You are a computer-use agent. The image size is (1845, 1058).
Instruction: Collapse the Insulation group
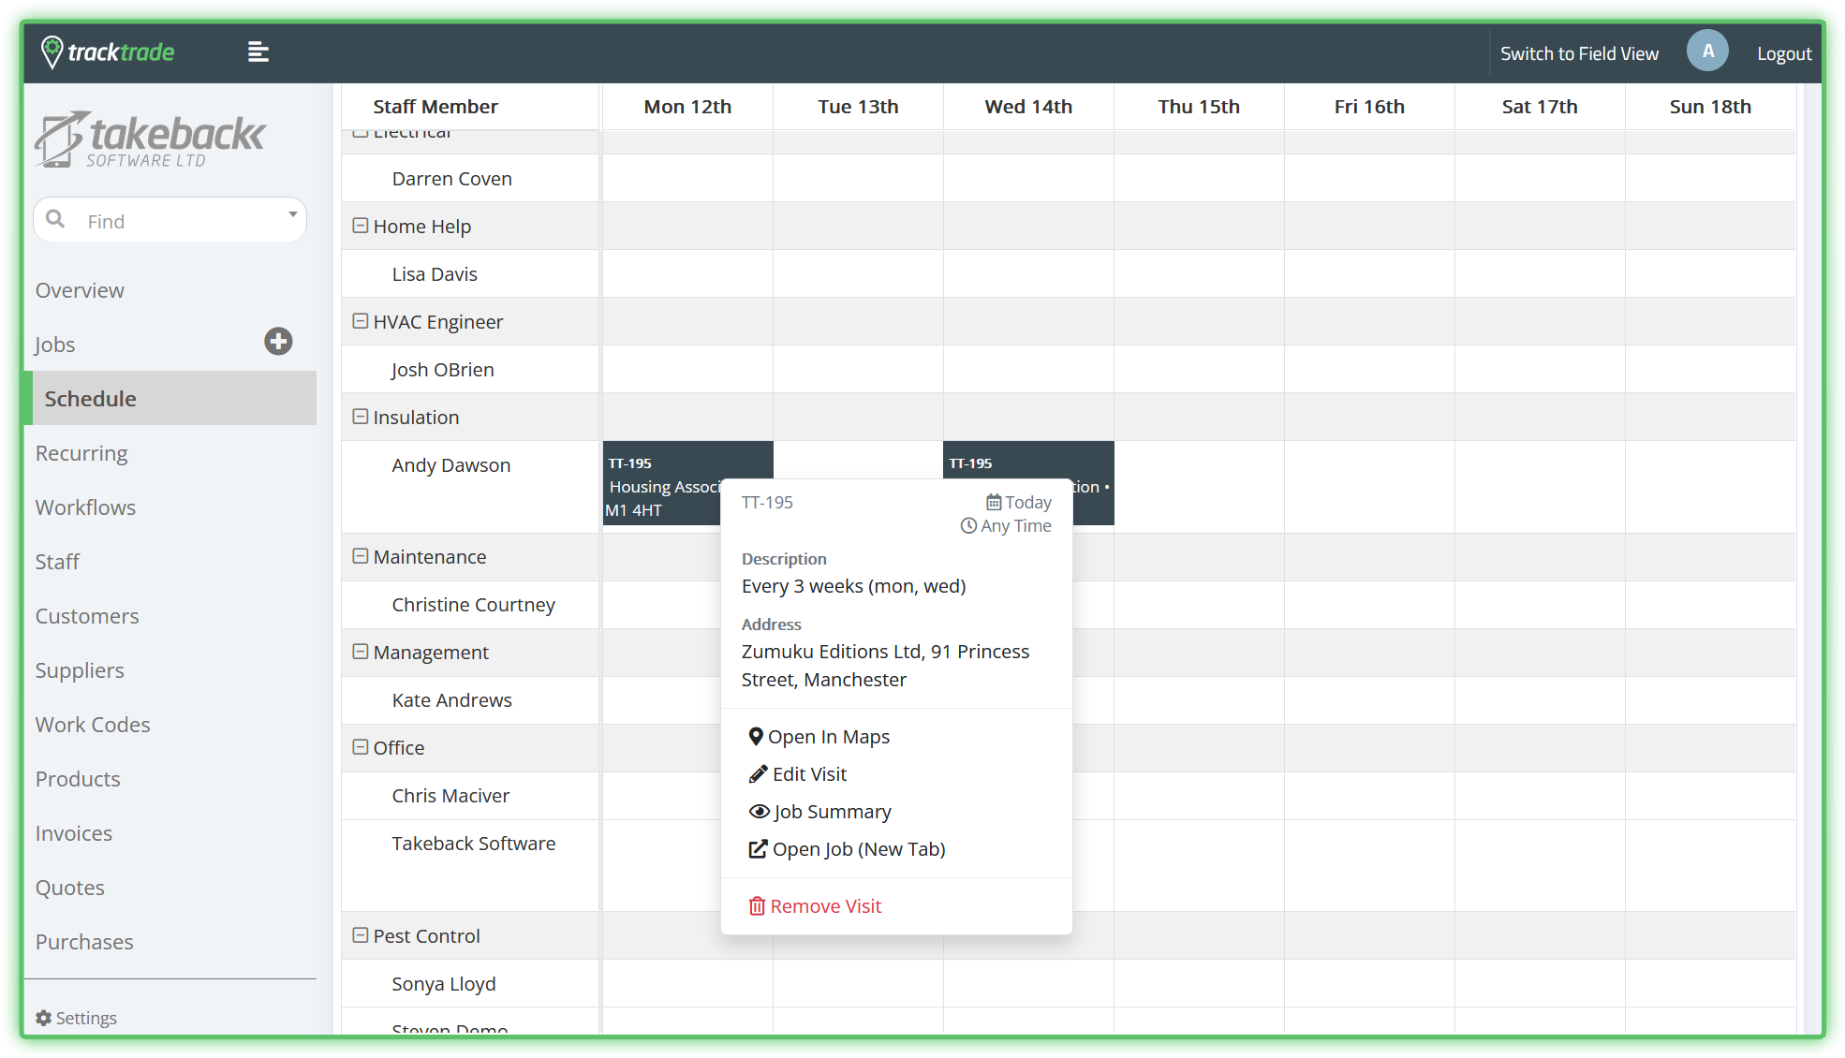360,417
